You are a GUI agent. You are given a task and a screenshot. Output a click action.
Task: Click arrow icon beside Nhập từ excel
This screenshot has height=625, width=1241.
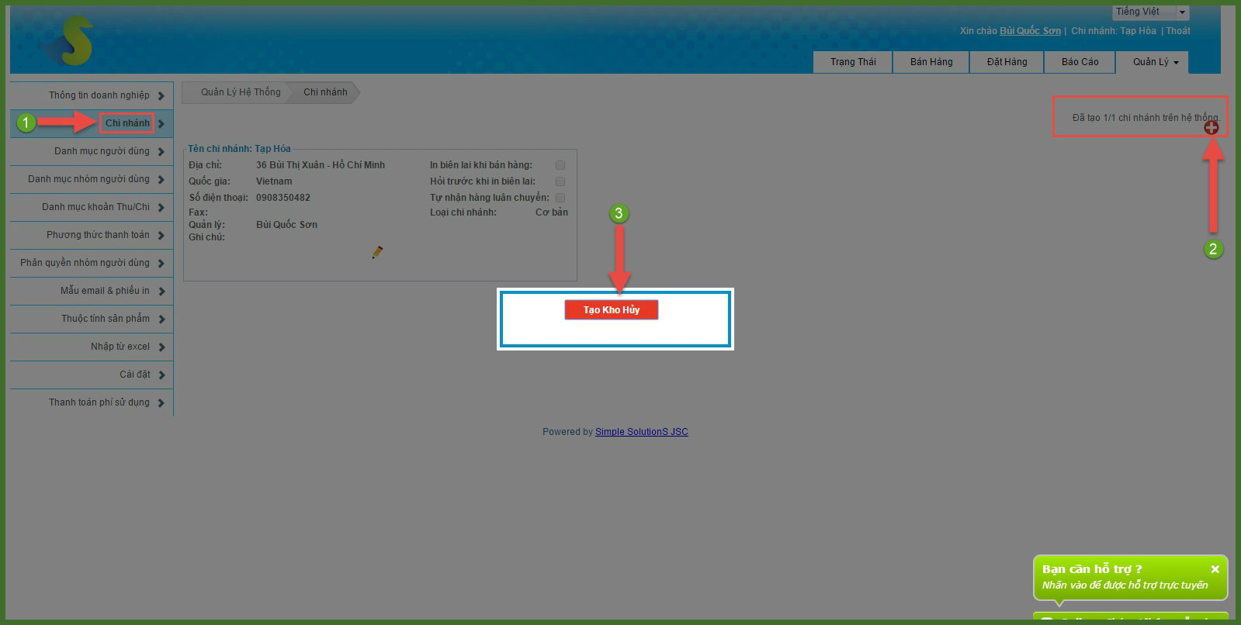161,347
